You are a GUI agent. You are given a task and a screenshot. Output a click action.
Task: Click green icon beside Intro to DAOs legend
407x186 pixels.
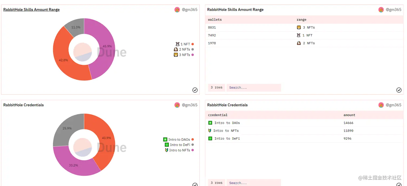(x=165, y=139)
